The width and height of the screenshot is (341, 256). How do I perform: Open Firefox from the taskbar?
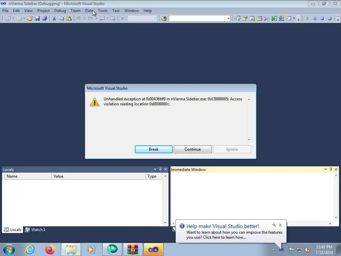(50, 249)
